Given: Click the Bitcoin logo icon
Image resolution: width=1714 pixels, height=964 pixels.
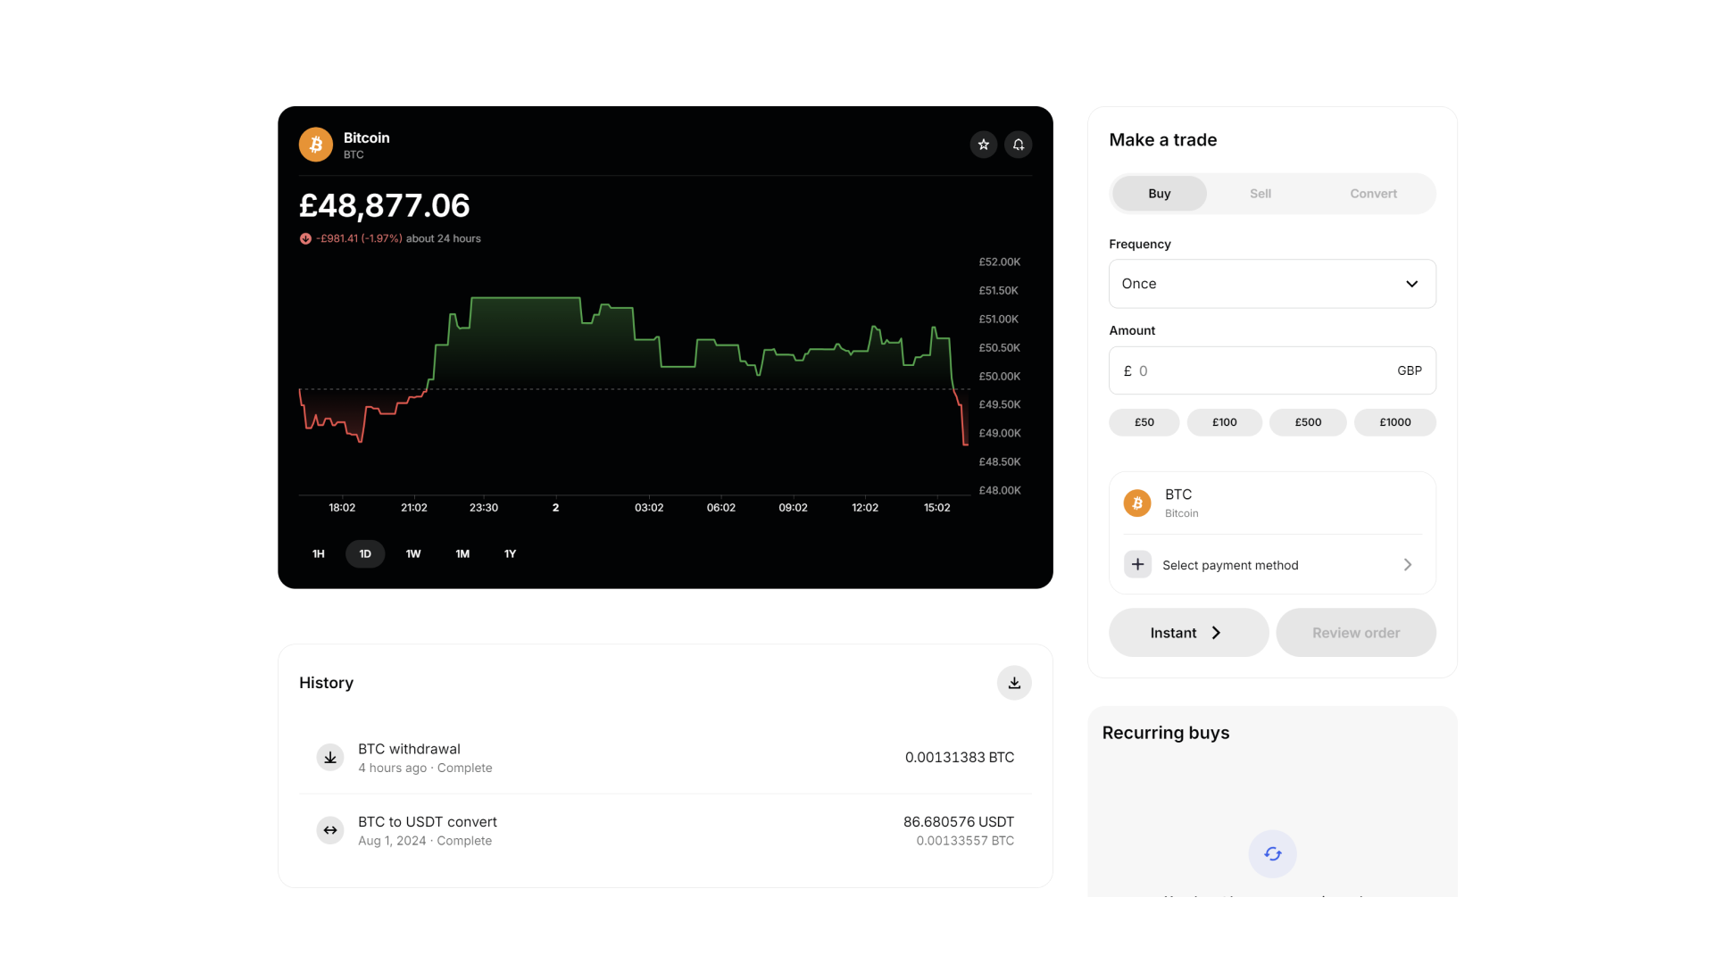Looking at the screenshot, I should (x=315, y=144).
